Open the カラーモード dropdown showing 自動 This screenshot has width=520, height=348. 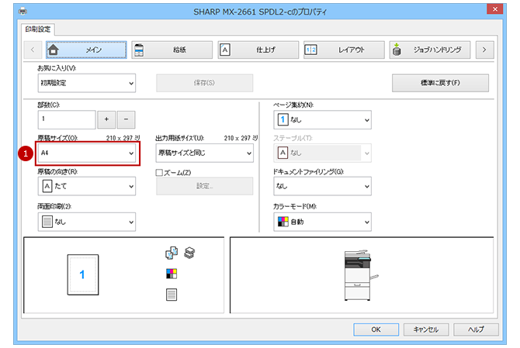pyautogui.click(x=322, y=222)
